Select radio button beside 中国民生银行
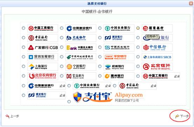The image size is (194, 127). [100, 47]
